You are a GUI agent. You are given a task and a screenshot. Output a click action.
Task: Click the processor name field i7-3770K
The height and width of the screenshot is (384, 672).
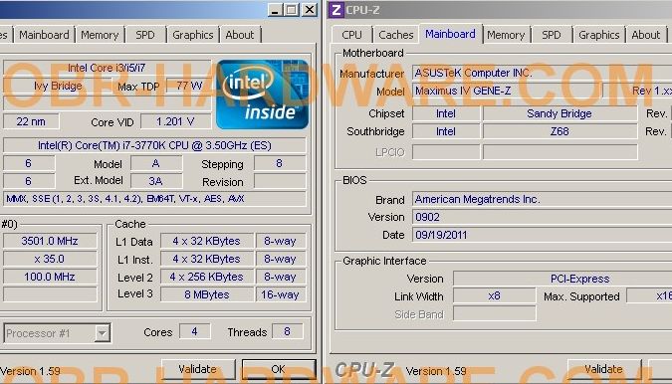[x=154, y=145]
